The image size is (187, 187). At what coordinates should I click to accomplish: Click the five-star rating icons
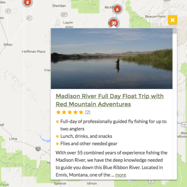[70, 112]
